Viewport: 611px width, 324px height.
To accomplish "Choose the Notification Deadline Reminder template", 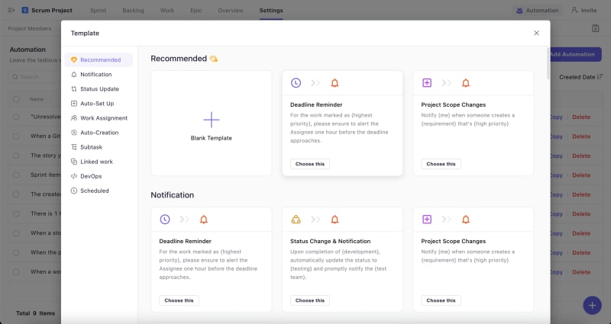I will pyautogui.click(x=179, y=300).
